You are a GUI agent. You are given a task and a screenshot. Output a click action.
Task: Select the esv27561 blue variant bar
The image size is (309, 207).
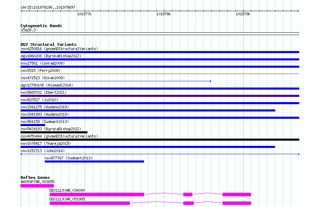point(160,67)
